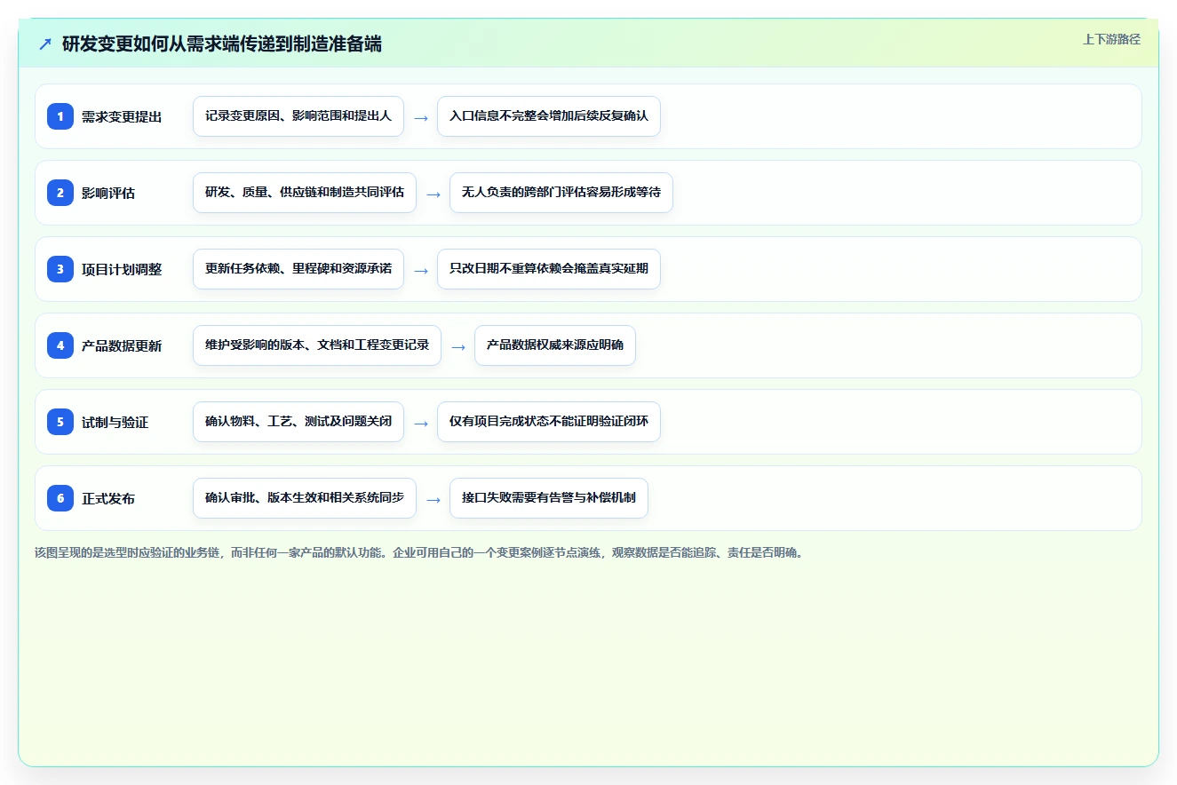Click the 上下游路径 label
1177x785 pixels.
[x=1111, y=39]
